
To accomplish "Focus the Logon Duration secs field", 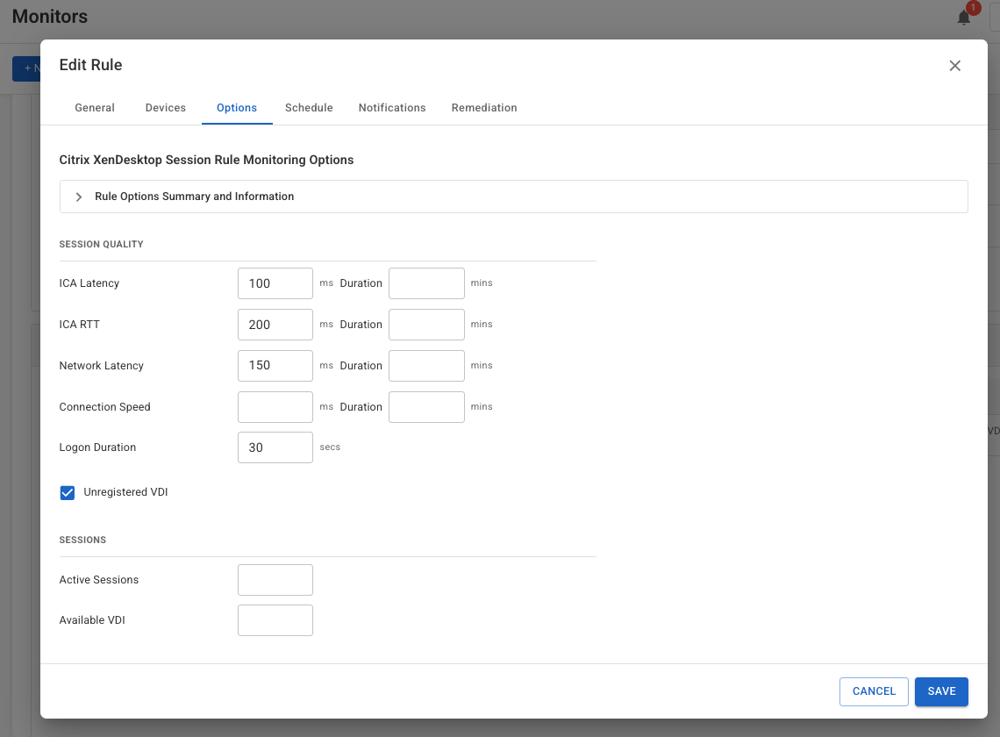I will 275,447.
